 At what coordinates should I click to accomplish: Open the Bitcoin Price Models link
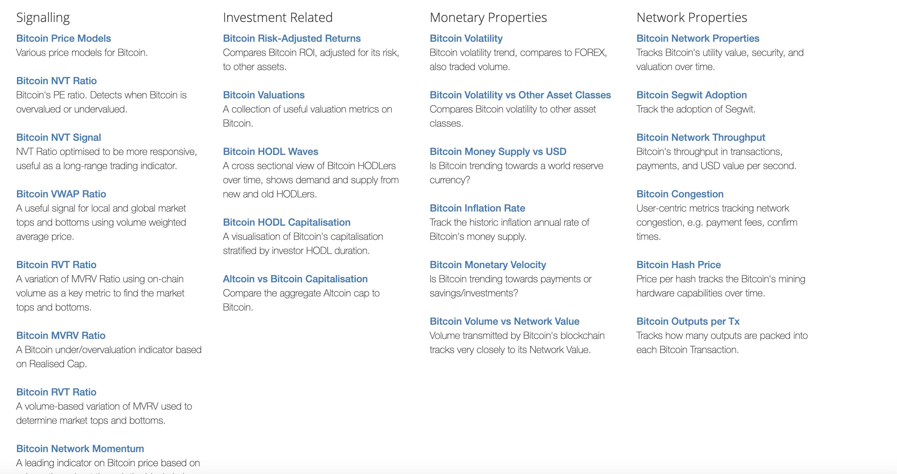point(64,38)
